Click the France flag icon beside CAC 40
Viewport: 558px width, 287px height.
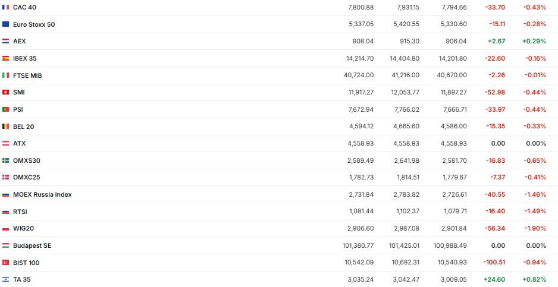6,7
